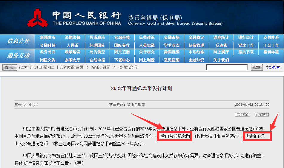Go to 支付体系 section
This screenshot has width=284, height=168.
(271, 38)
